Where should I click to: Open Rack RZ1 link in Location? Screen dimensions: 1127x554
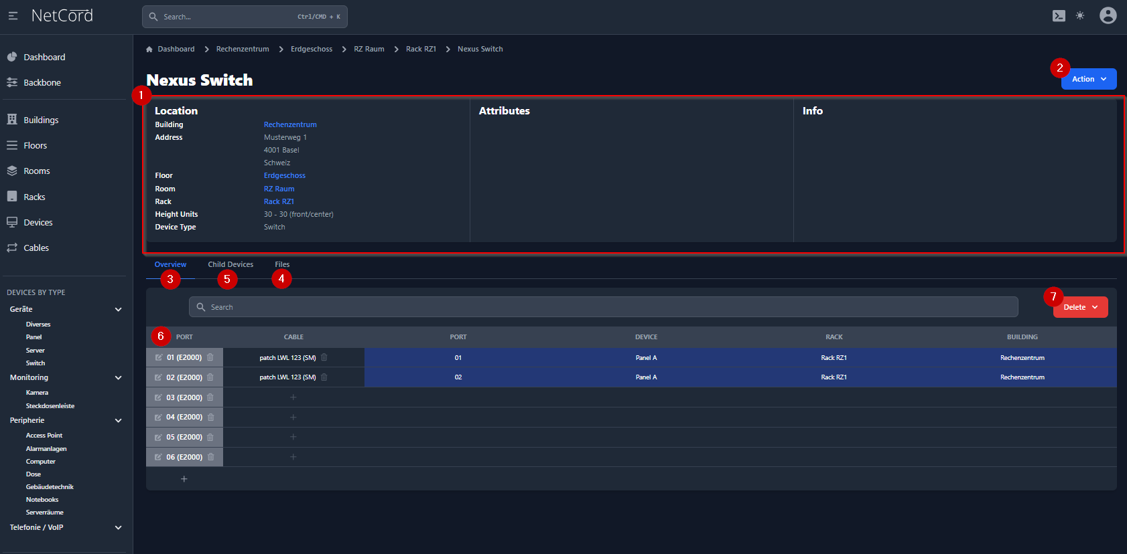click(279, 201)
